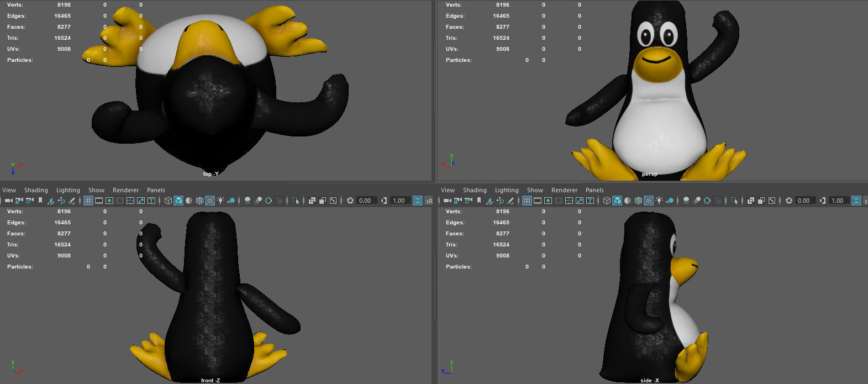
Task: Toggle Resolution Gate in front -Z panel toolbar
Action: tap(109, 201)
